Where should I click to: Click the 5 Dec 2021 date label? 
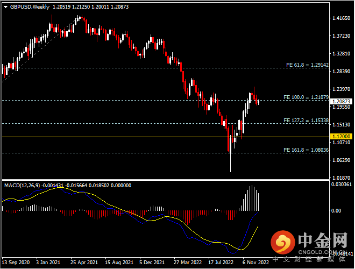click(x=152, y=263)
